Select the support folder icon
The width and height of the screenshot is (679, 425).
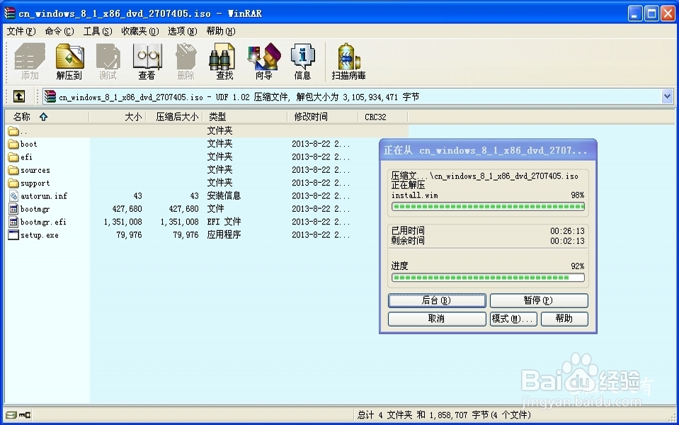13,183
